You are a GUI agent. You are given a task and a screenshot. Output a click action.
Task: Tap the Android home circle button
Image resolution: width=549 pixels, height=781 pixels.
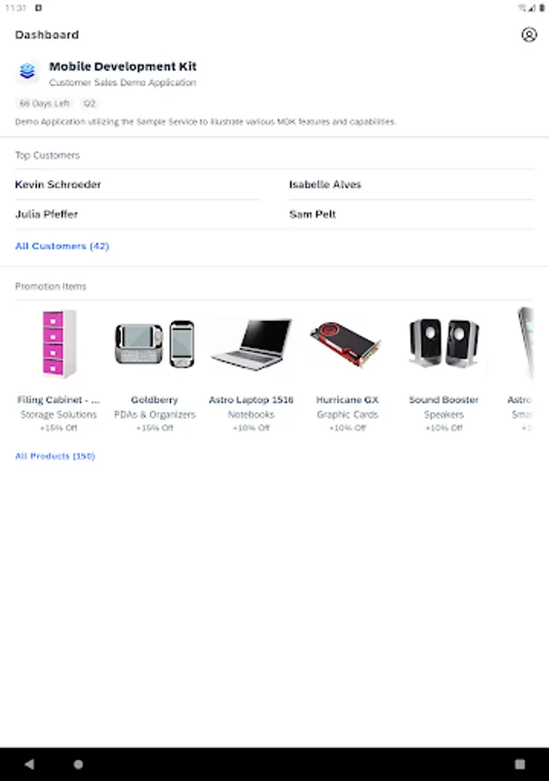pos(78,764)
